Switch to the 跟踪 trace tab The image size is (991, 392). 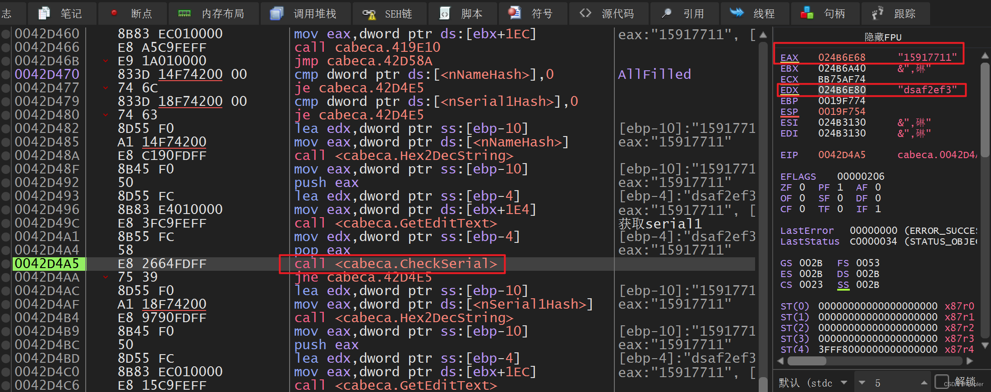click(x=896, y=14)
